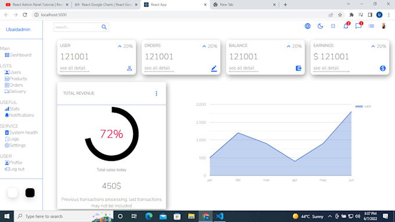Open chat messages icon in top bar
Viewport: 395px width, 222px height.
[x=358, y=26]
